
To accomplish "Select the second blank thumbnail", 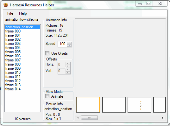I will pyautogui.click(x=114, y=105).
